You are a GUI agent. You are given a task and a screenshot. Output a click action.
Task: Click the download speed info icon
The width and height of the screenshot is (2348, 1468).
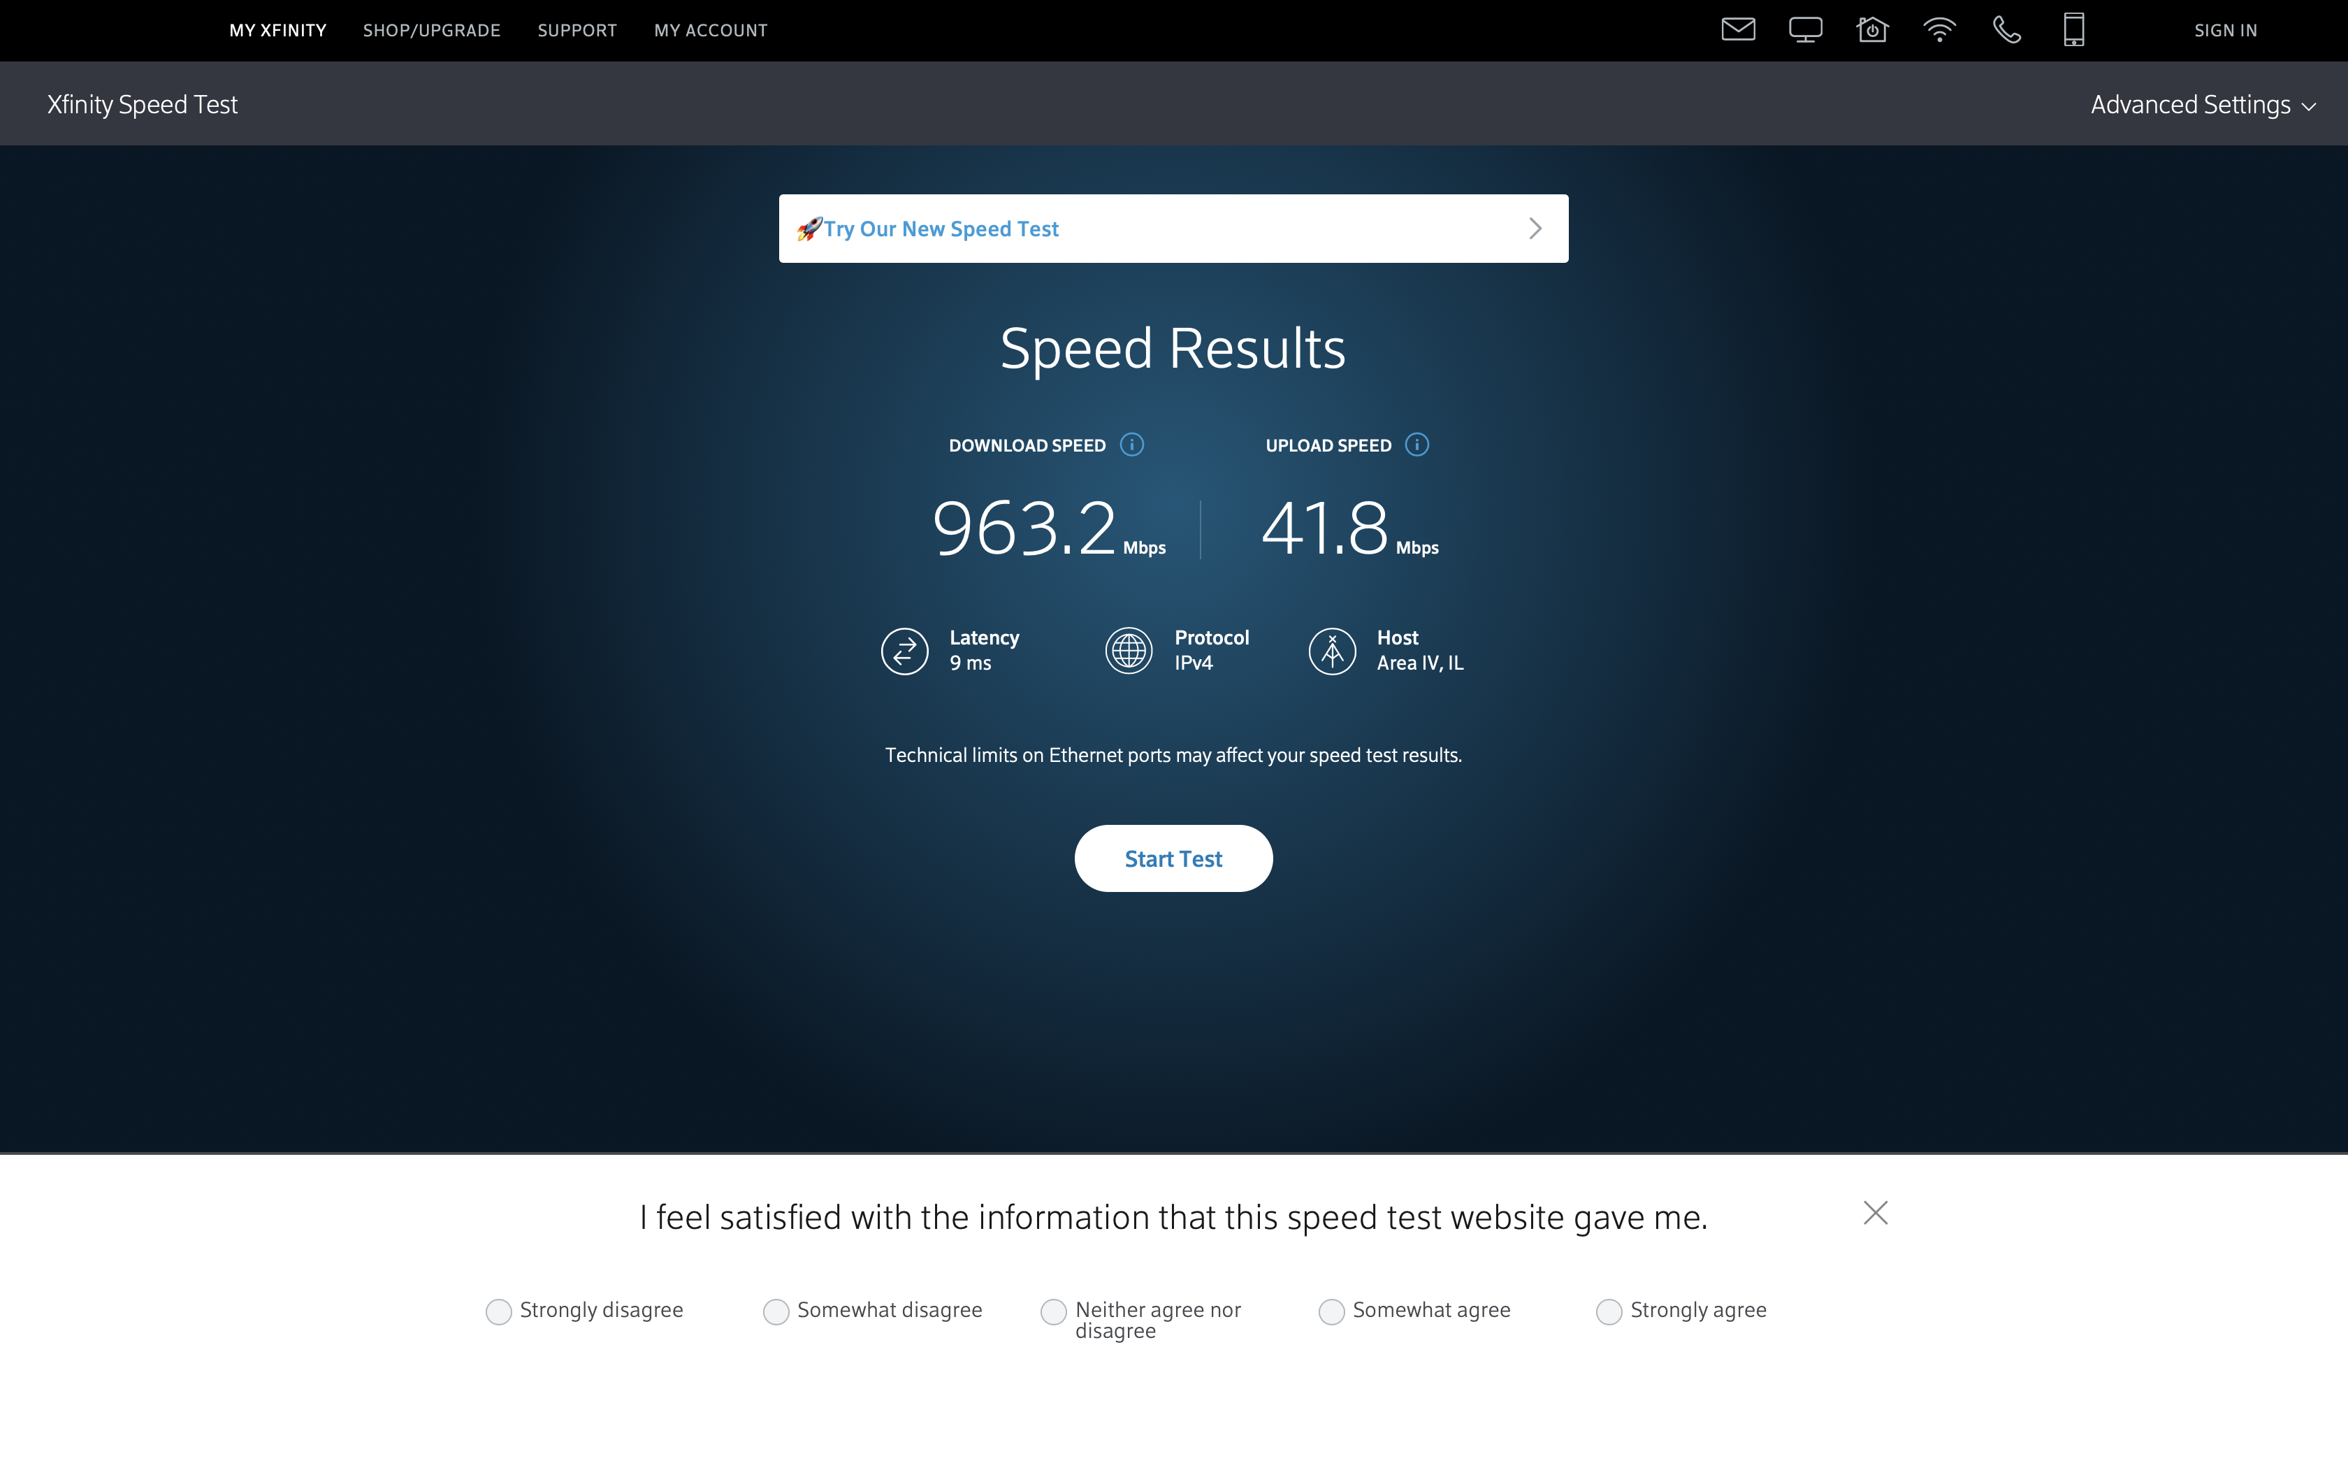click(x=1131, y=445)
